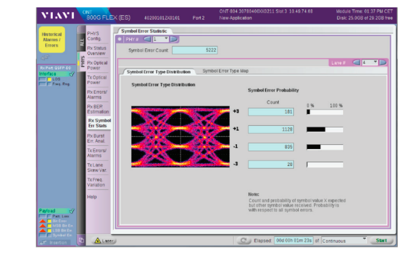Click the yellow LOS indicator

point(50,79)
